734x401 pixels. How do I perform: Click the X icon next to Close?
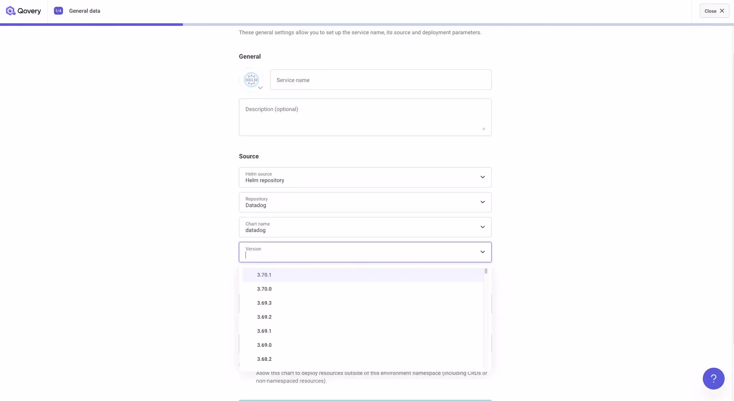point(722,11)
